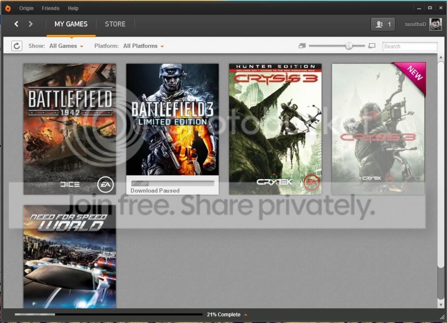Viewport: 447px width, 323px height.
Task: Expand the download queue arrow
Action: click(246, 315)
